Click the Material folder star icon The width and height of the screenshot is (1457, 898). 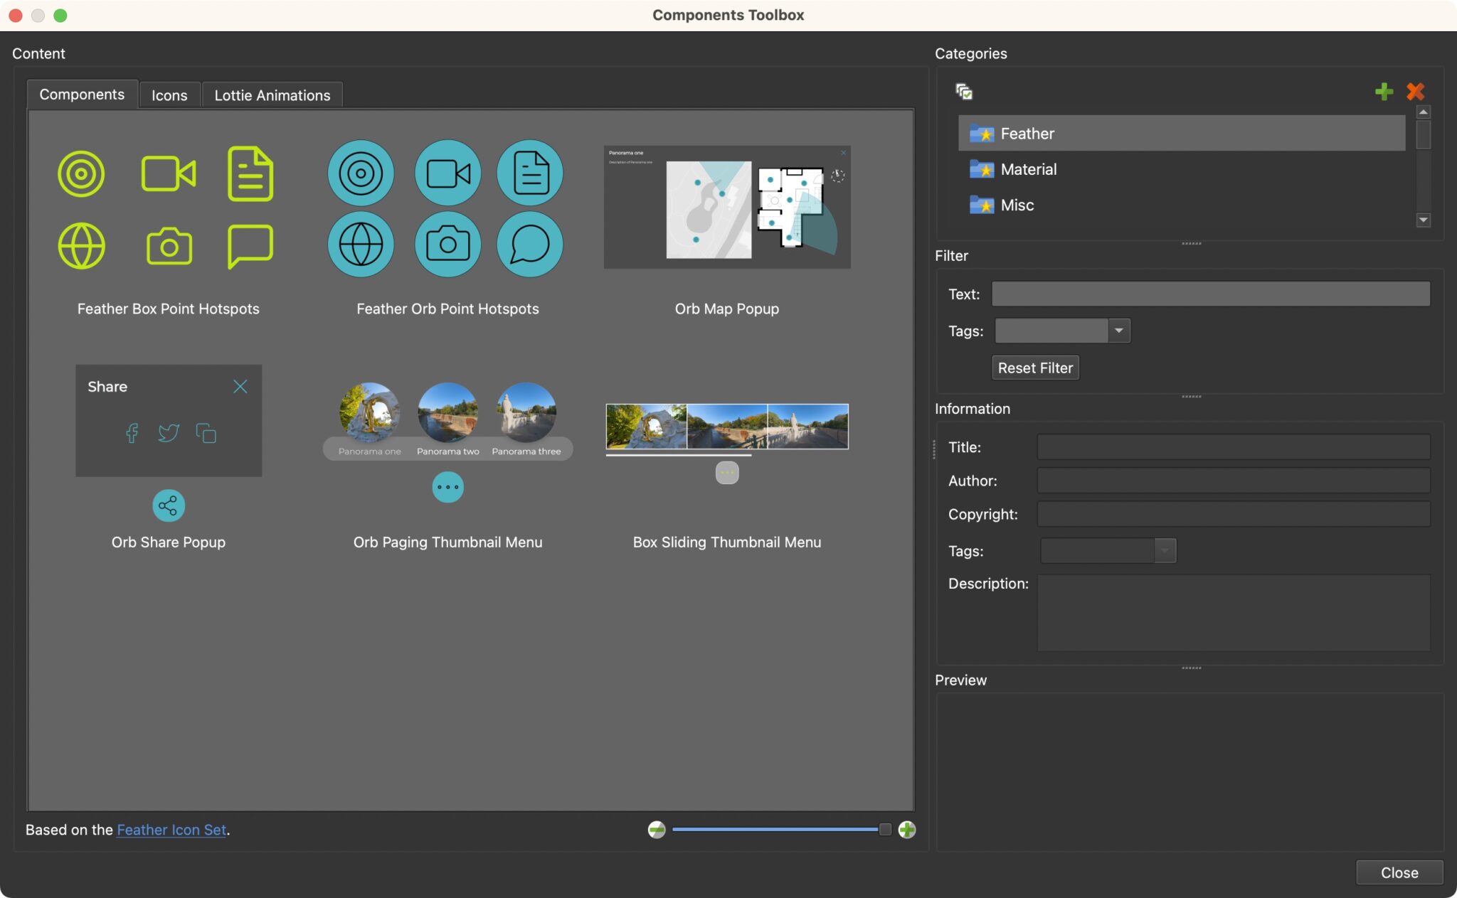(x=982, y=169)
